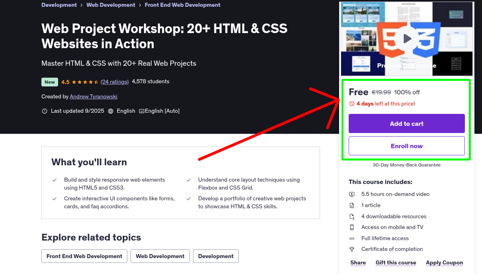
Task: Click the closed captions icon
Action: [x=141, y=111]
